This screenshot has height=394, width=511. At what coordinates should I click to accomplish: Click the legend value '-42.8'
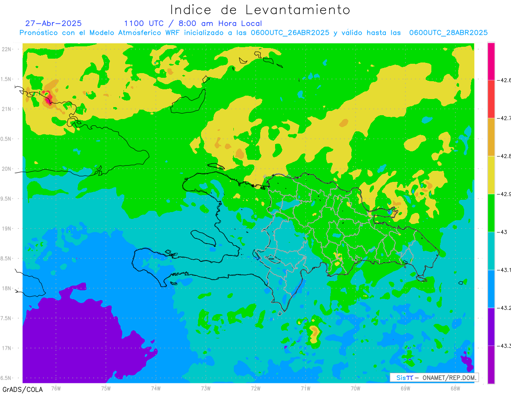tap(505, 156)
